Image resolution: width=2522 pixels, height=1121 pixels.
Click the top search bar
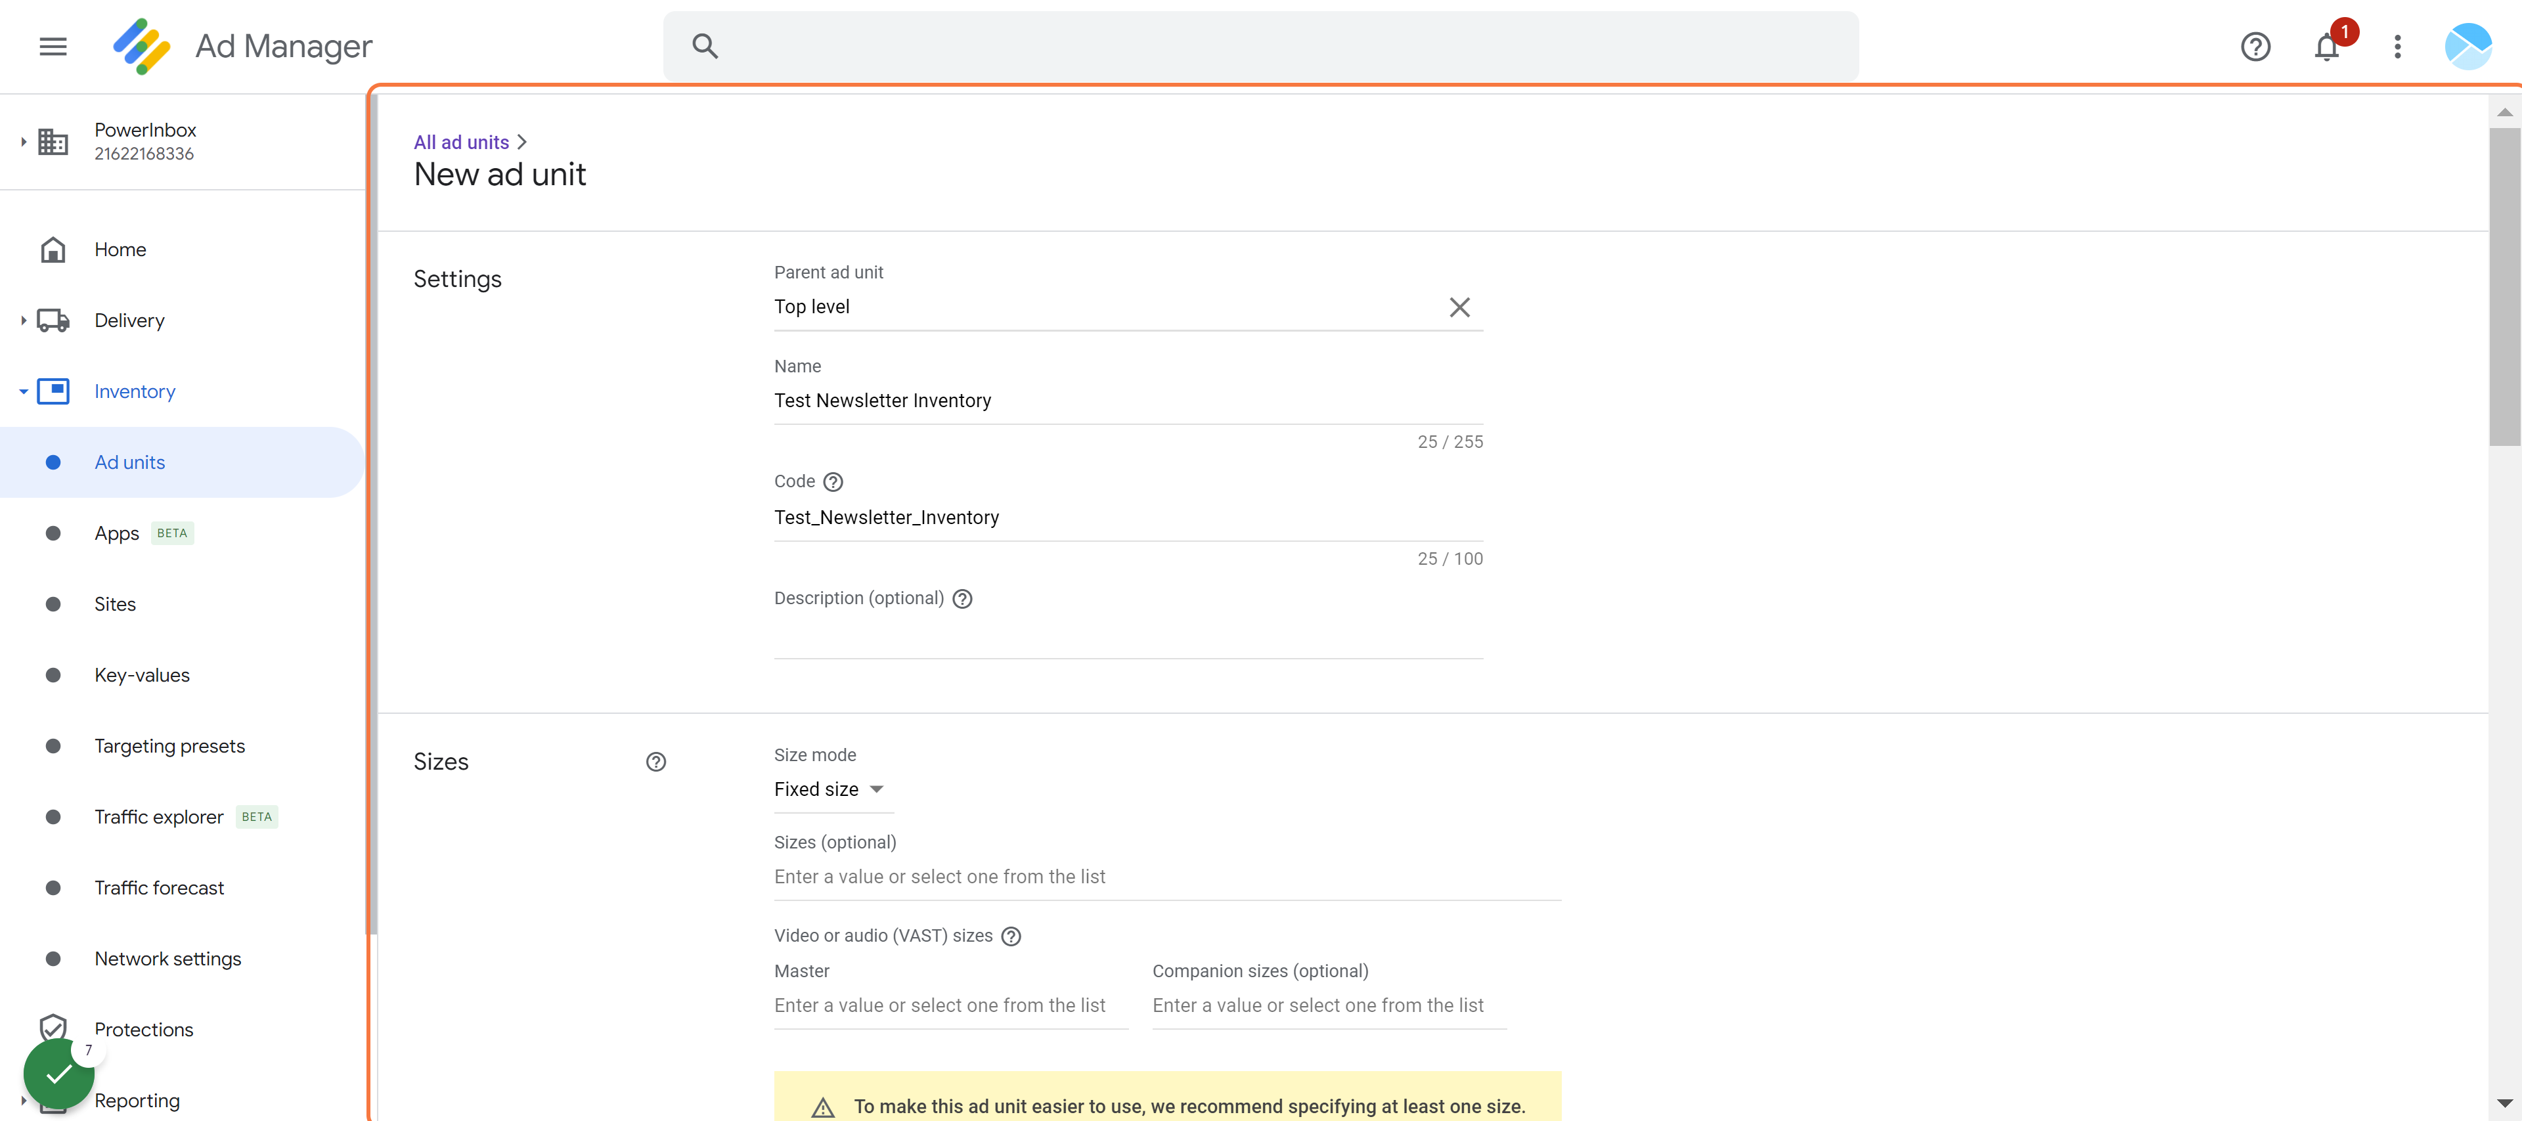[1260, 46]
